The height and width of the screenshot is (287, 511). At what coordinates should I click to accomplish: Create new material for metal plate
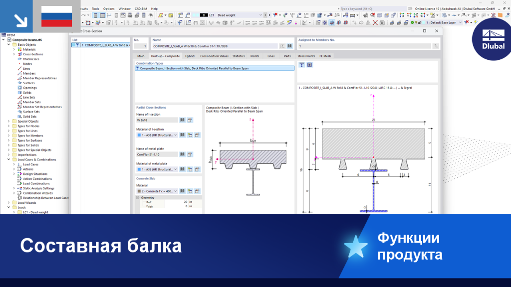(x=190, y=169)
